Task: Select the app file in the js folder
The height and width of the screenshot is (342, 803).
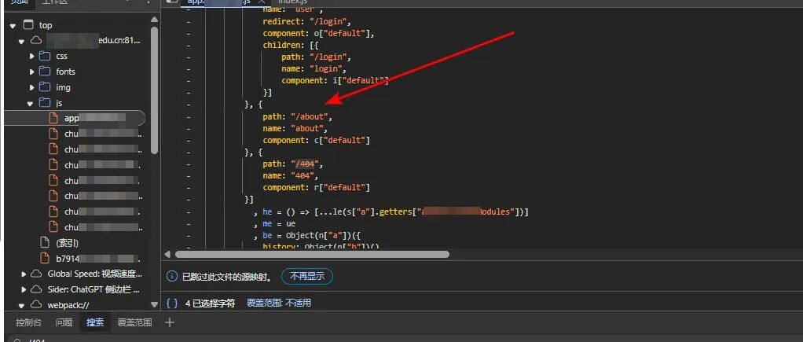Action: click(75, 118)
